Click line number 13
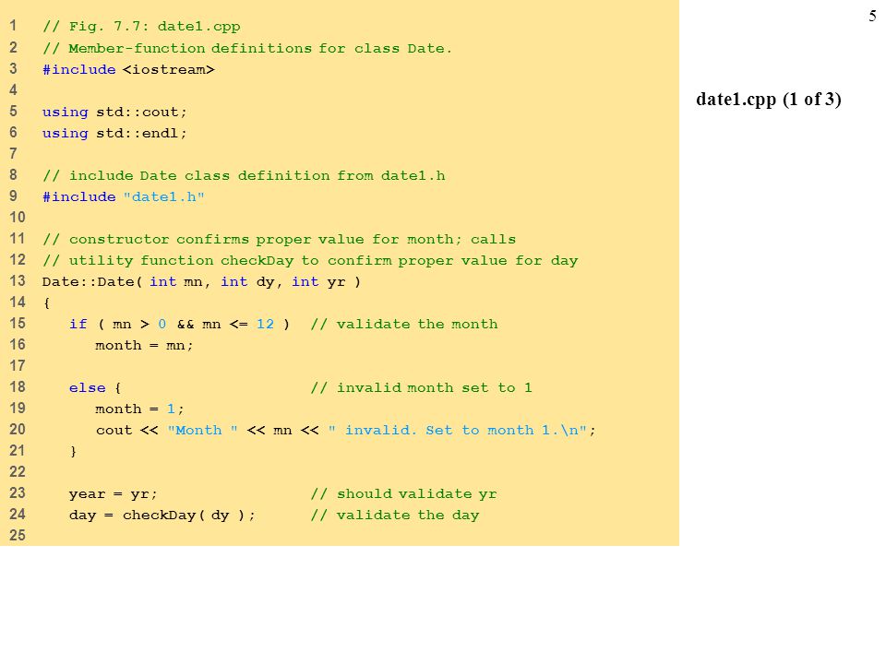 (18, 281)
